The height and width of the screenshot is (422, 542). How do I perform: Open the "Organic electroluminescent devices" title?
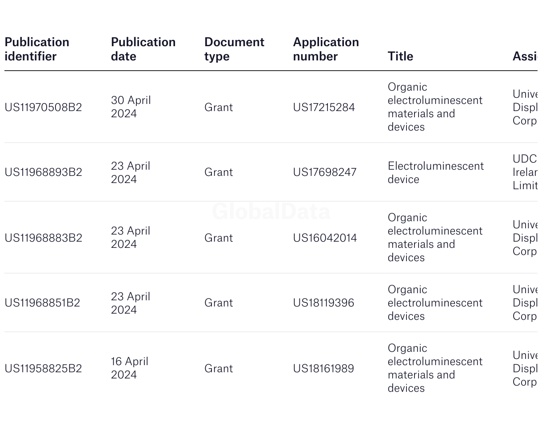point(435,303)
